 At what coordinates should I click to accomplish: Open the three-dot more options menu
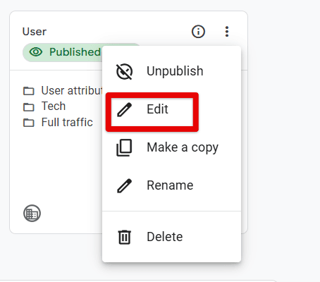[x=227, y=32]
